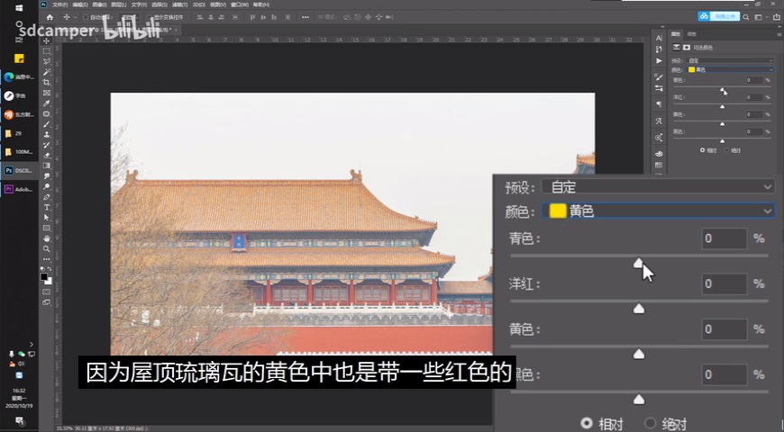The height and width of the screenshot is (432, 784).
Task: Open the Character panel icon
Action: point(659,38)
